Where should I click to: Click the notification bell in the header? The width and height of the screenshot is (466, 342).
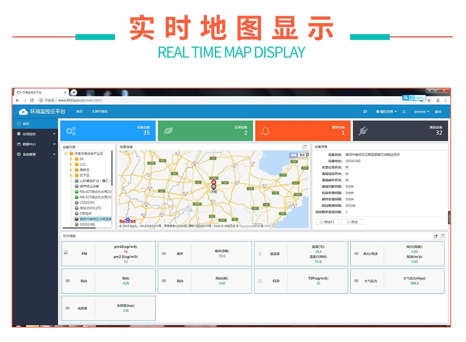click(404, 112)
